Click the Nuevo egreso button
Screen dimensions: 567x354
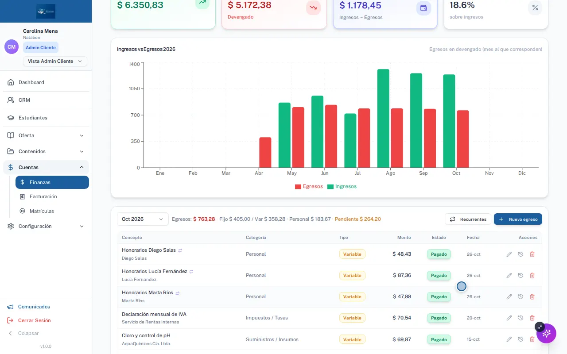tap(518, 219)
